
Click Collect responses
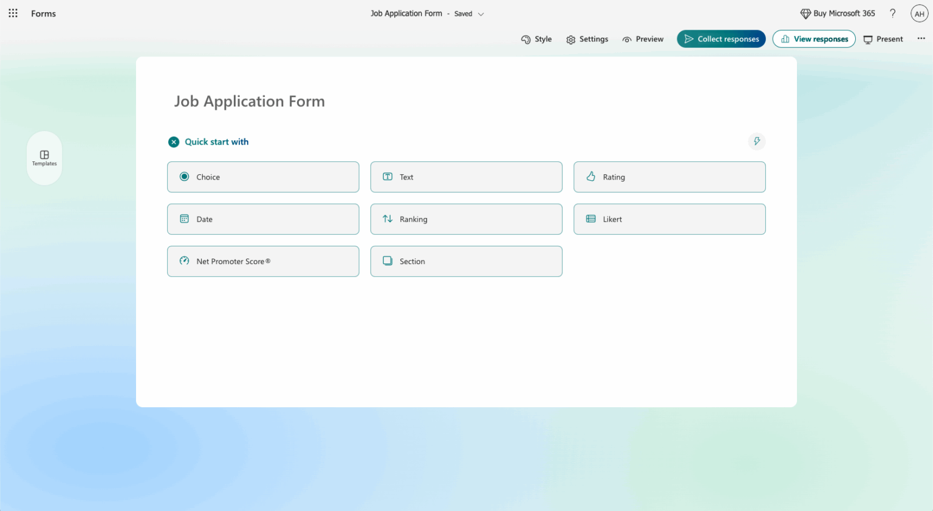point(721,38)
